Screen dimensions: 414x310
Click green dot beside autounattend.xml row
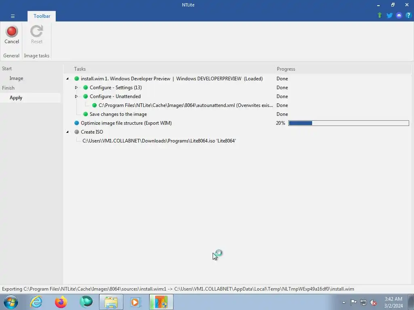point(94,105)
